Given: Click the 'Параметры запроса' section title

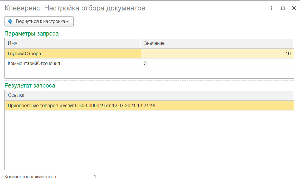Looking at the screenshot, I should 32,33.
